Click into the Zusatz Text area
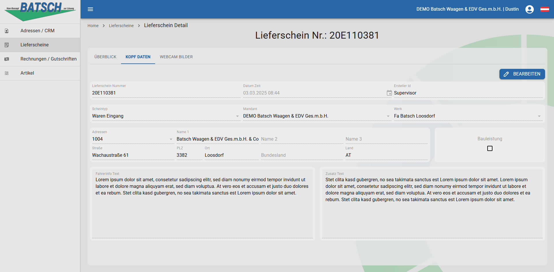 432,204
